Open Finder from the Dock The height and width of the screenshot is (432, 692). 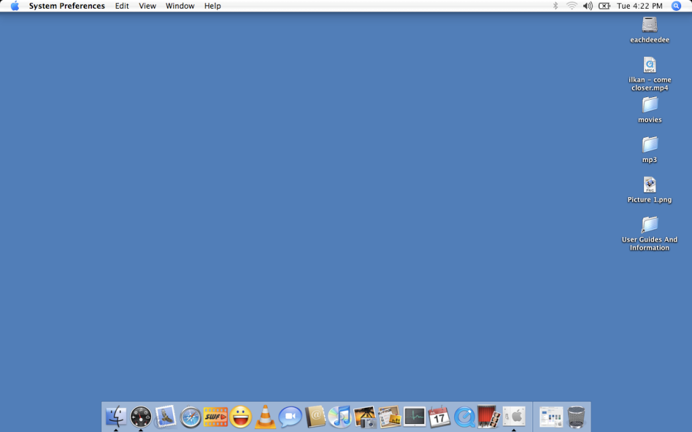click(x=116, y=416)
